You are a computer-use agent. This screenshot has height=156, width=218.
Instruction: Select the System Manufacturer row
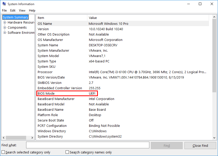[x=123, y=51]
